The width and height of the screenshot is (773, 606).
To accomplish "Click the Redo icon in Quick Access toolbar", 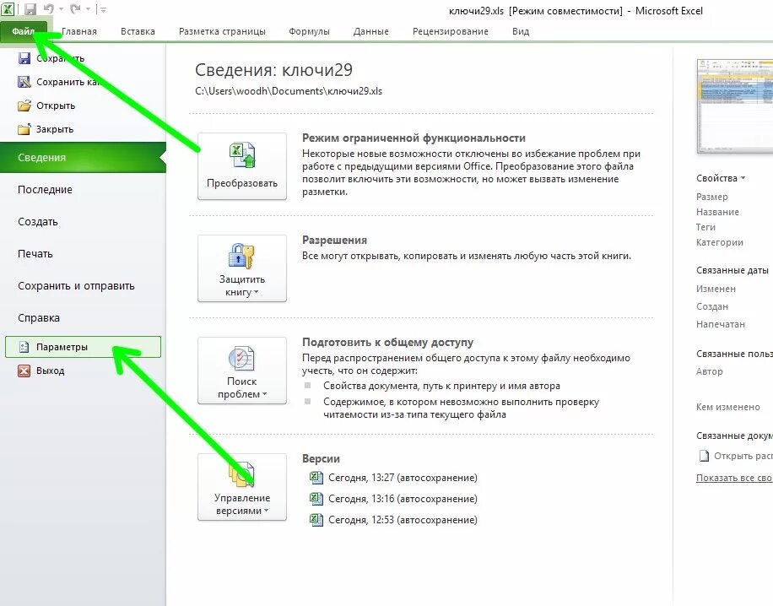I will tap(75, 9).
